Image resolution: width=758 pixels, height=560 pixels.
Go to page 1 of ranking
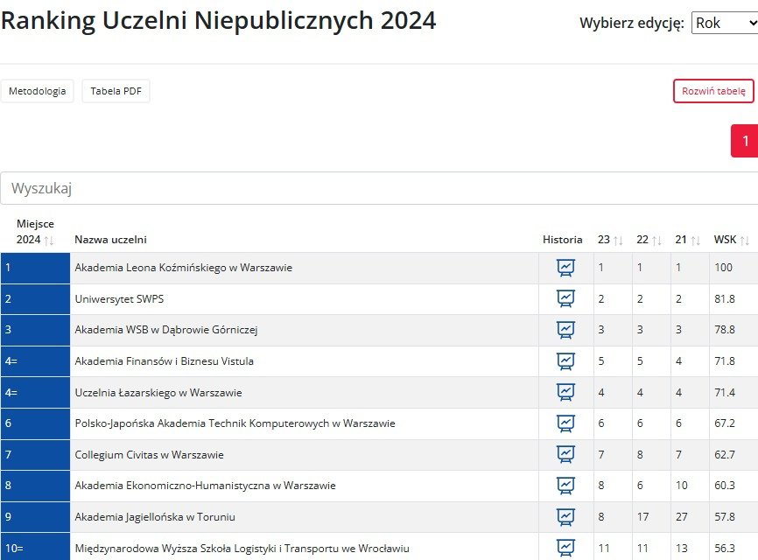pos(745,141)
